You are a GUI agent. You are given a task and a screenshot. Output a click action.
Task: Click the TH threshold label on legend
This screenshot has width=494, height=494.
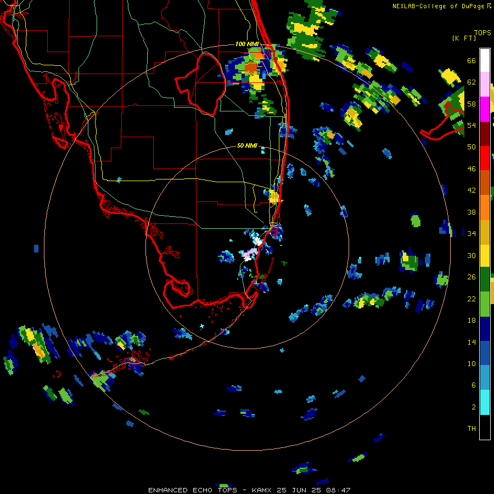coord(471,428)
